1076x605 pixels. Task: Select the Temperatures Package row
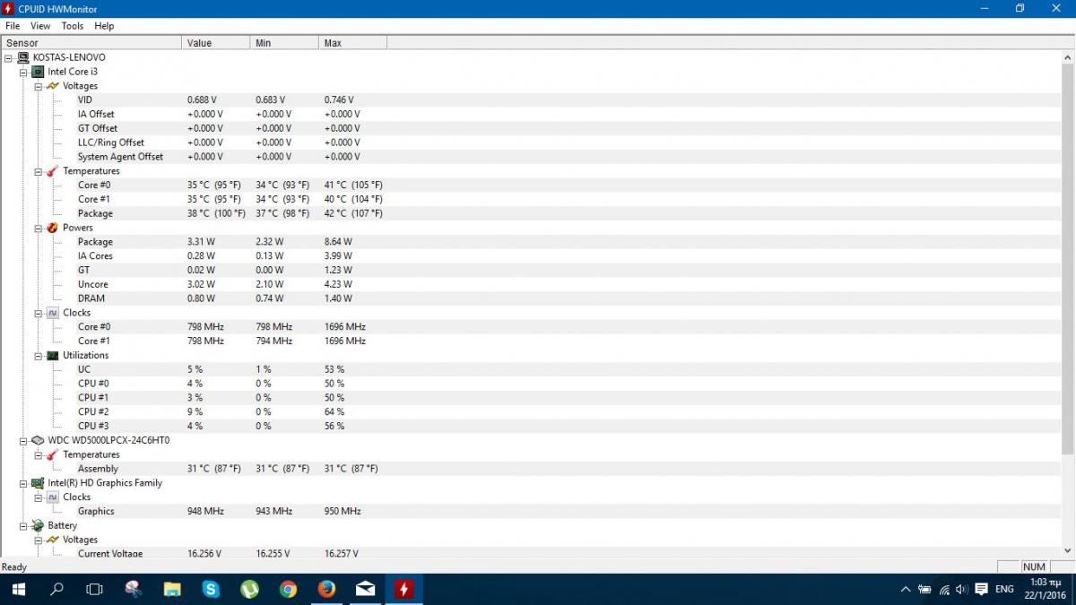(531, 213)
